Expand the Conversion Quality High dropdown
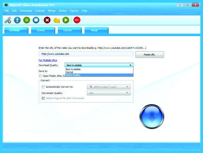 click(x=109, y=93)
